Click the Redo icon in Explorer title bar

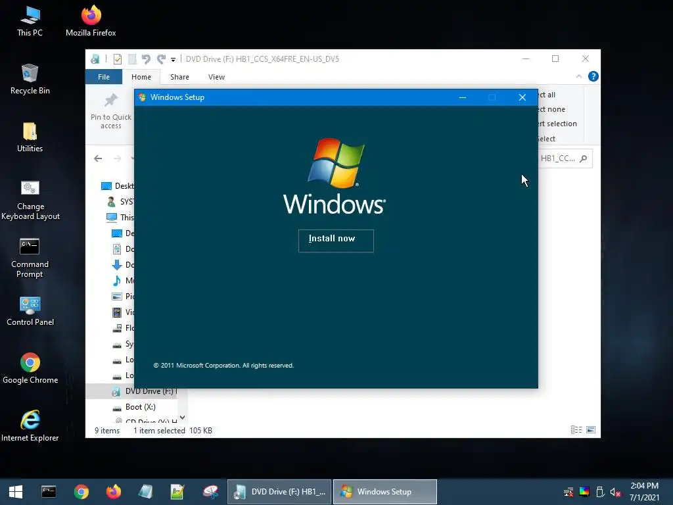click(161, 59)
